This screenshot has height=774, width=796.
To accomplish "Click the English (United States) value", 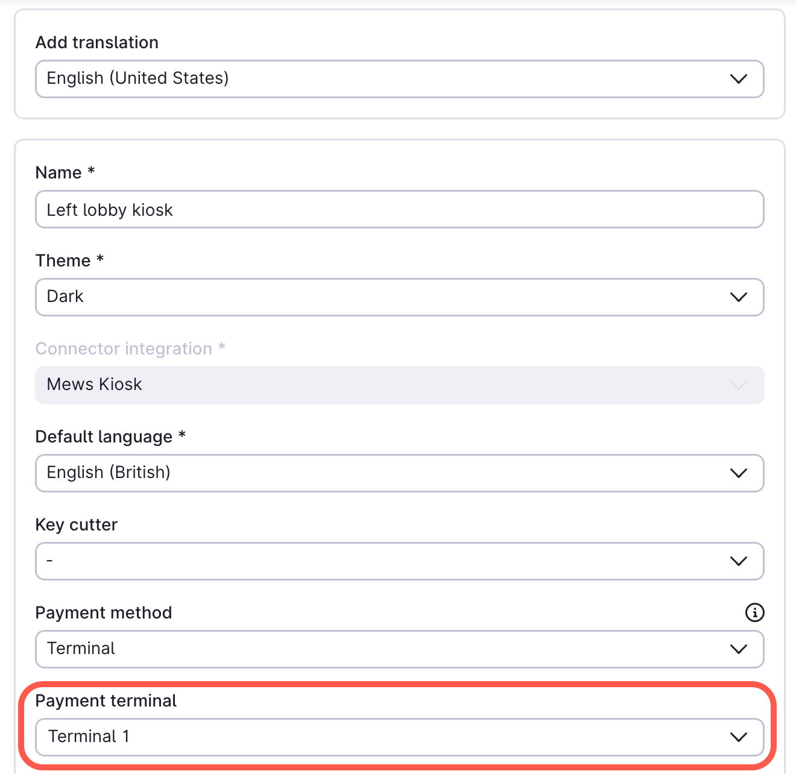I will [x=137, y=79].
